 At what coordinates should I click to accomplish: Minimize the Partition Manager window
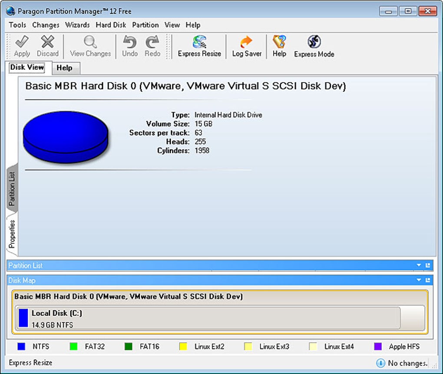[388, 11]
